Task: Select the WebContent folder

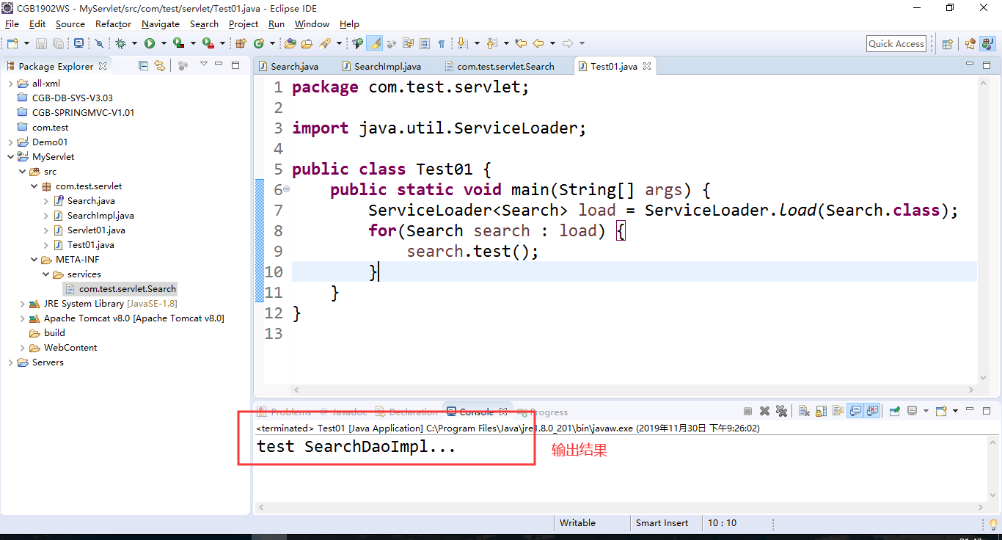Action: (x=70, y=347)
